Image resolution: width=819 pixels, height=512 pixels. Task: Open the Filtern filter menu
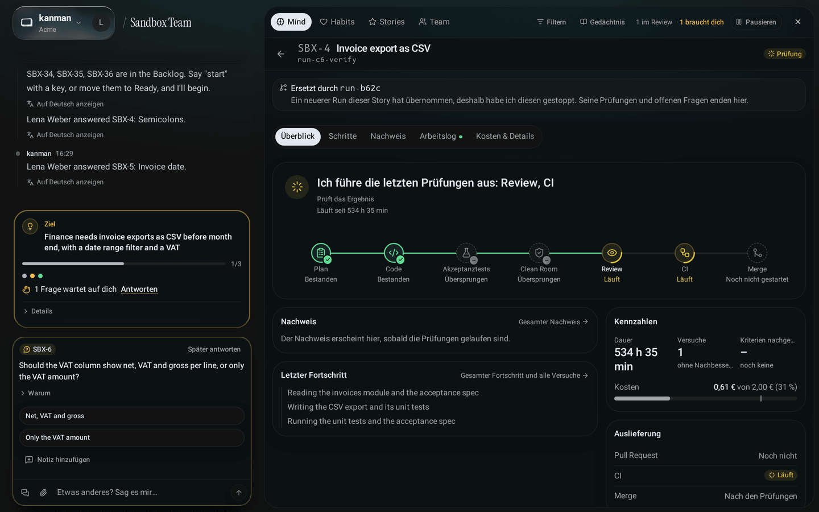point(551,22)
